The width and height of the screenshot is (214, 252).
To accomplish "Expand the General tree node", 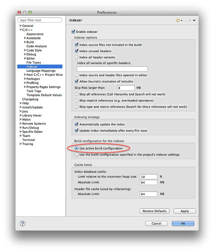I will pyautogui.click(x=21, y=26).
